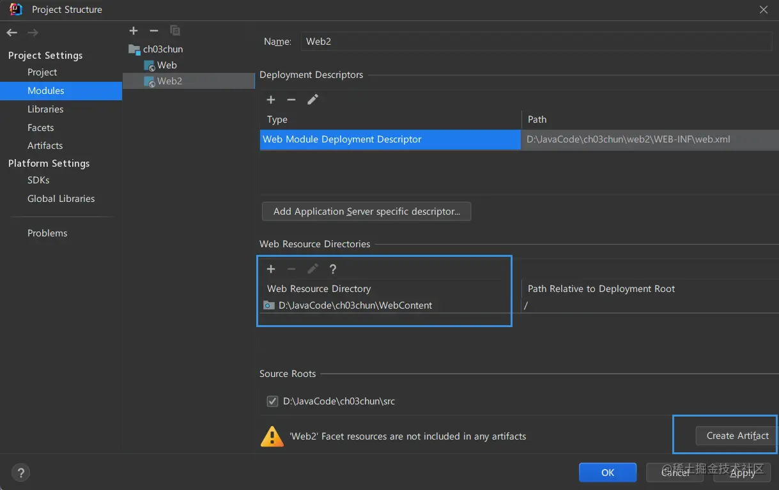The width and height of the screenshot is (779, 490).
Task: Click the Name field containing Web2
Action: (x=536, y=42)
